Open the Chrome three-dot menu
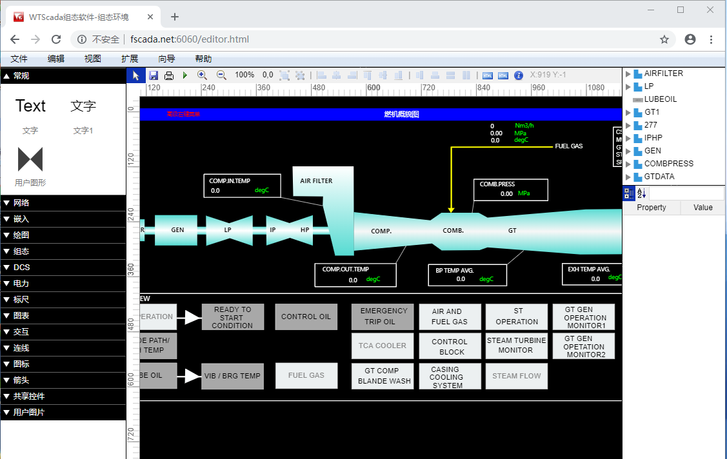 click(711, 39)
